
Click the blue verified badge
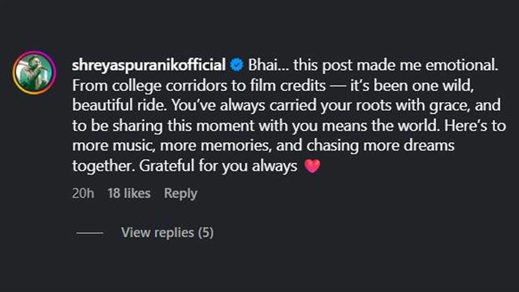point(237,65)
